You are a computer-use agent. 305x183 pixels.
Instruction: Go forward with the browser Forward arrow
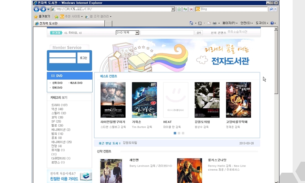43,9
